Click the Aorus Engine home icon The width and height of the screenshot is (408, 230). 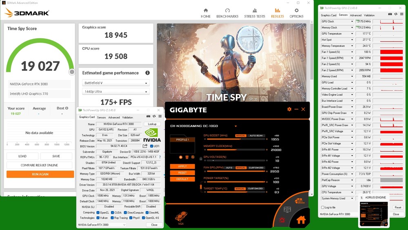point(301,220)
